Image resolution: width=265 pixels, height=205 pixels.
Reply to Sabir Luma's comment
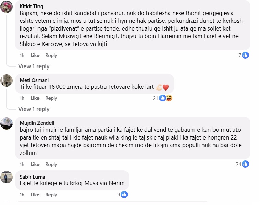pyautogui.click(x=51, y=195)
